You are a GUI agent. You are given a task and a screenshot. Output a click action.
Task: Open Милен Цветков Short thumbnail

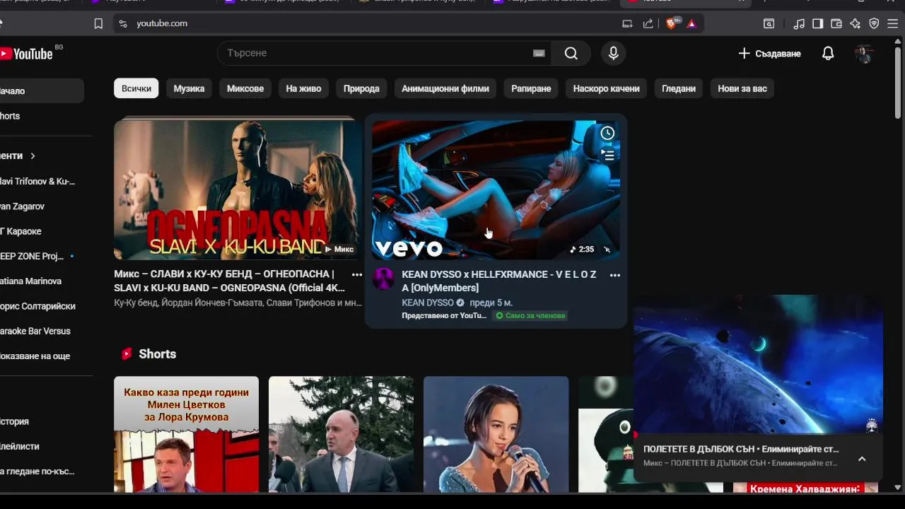[187, 434]
